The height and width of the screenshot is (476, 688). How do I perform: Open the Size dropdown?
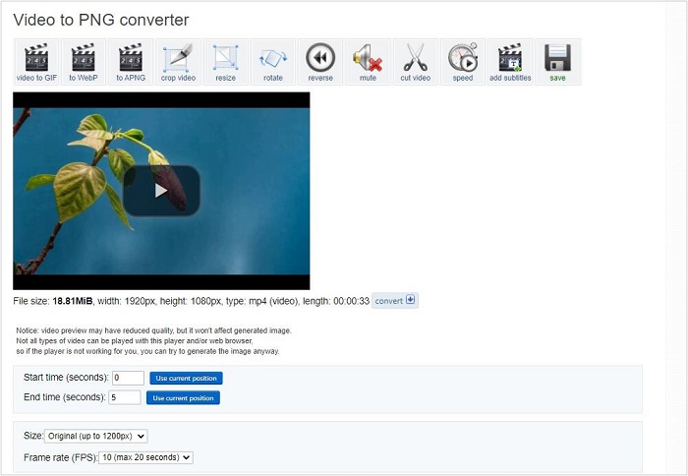coord(96,436)
